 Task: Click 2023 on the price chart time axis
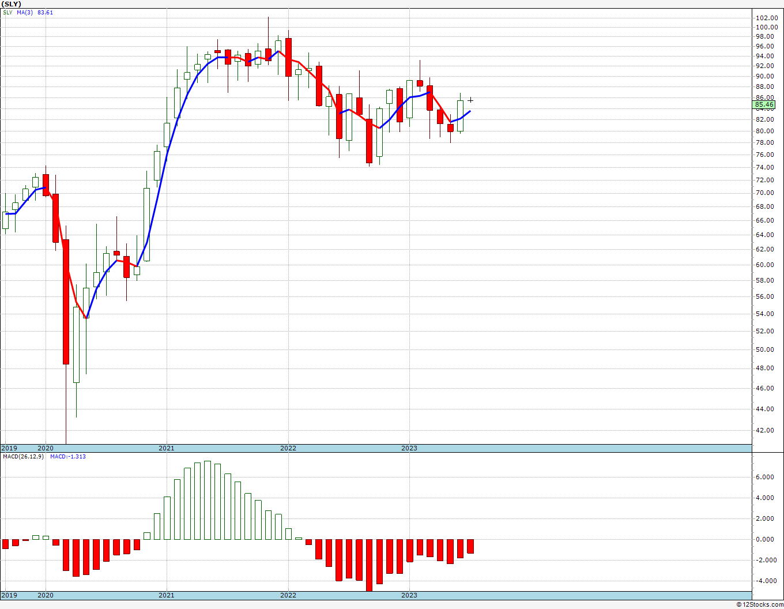409,448
